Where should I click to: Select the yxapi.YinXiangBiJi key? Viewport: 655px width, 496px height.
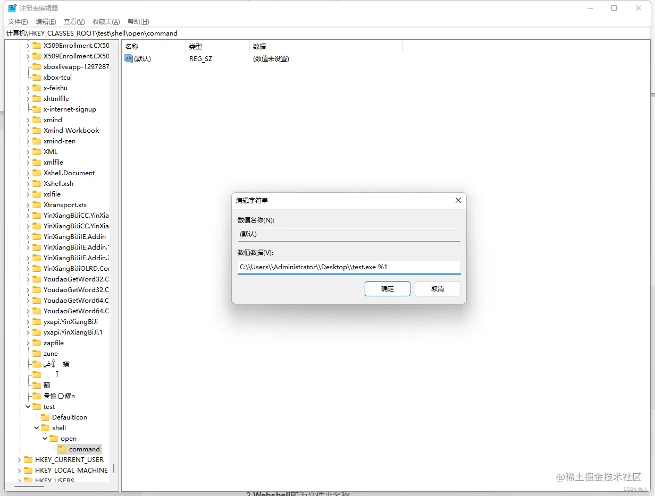pyautogui.click(x=71, y=322)
